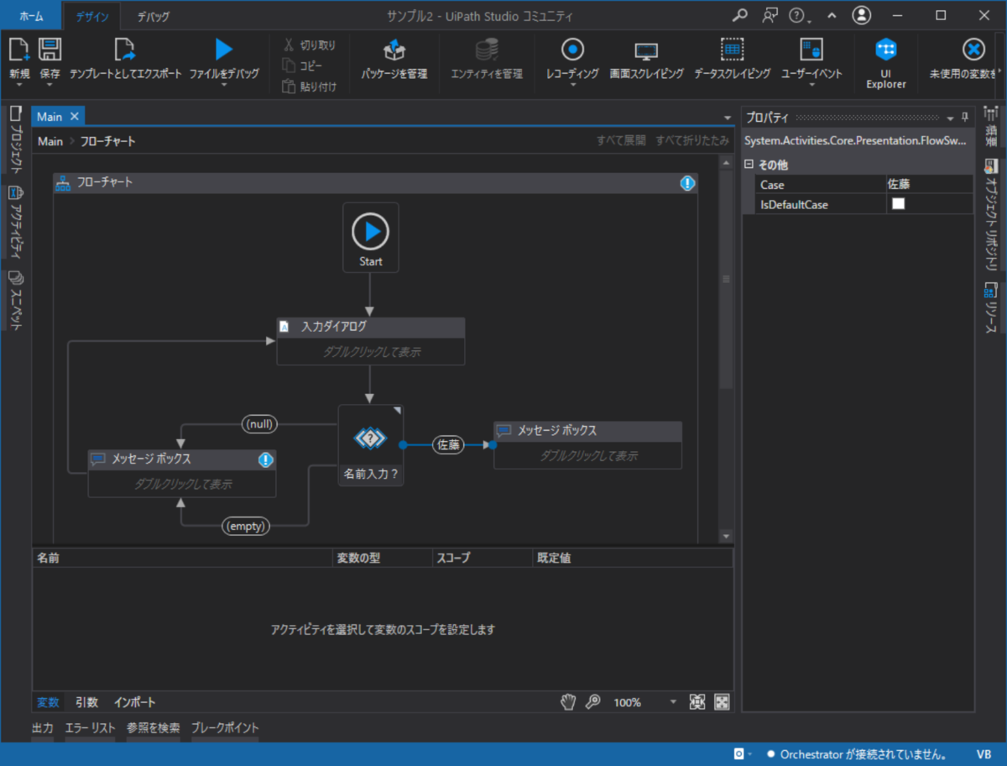Open オブジェクト リポジトリ side panel
1007x766 pixels.
991,216
